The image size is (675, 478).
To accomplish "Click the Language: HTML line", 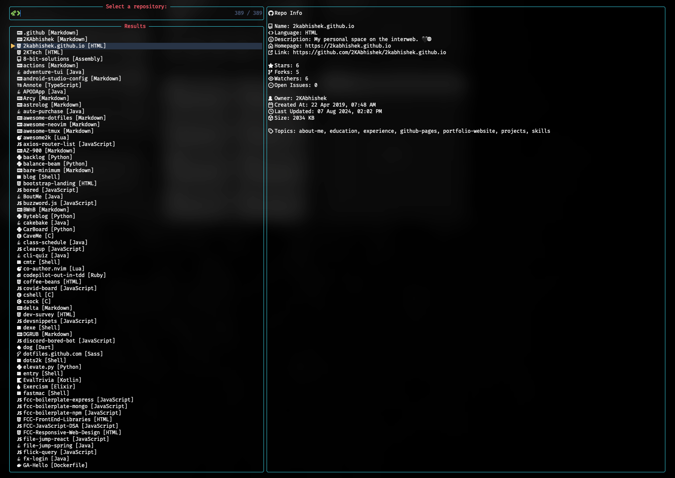I will pos(293,33).
